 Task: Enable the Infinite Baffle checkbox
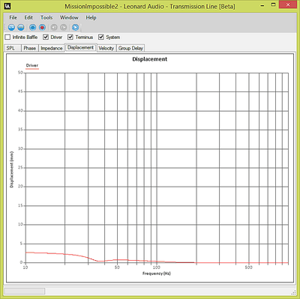[7, 37]
